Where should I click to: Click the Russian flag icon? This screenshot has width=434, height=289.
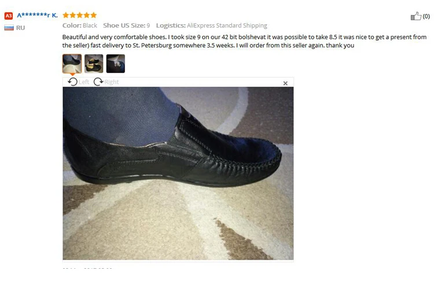point(9,28)
